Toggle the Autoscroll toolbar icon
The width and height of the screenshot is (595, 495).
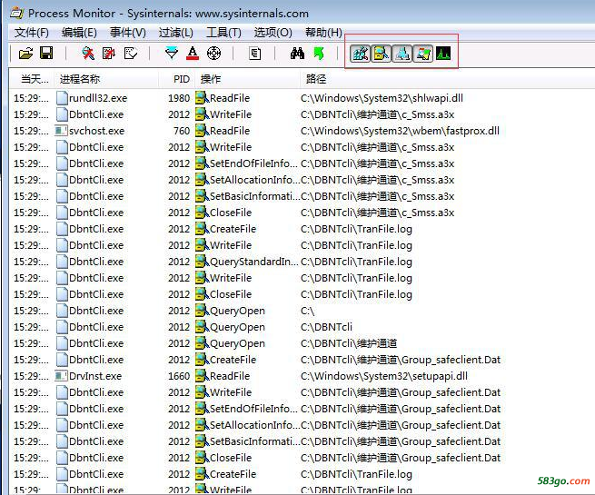(109, 54)
